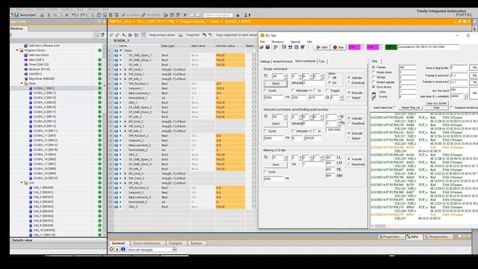Screen dimensions: 478x269
Task: Collapse the Static section in SCADA_1 table
Action: pyautogui.click(x=120, y=50)
